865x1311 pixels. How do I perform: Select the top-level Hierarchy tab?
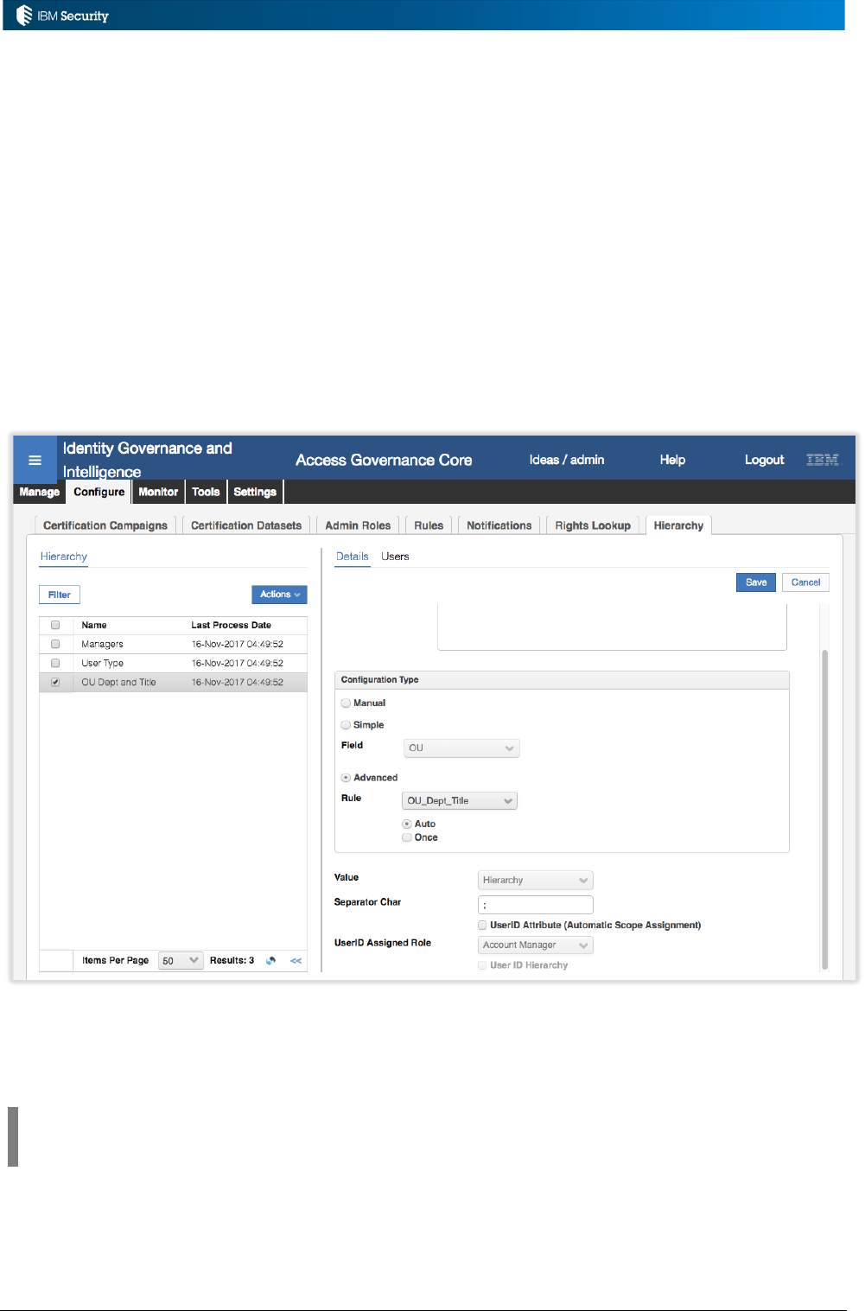click(x=678, y=525)
